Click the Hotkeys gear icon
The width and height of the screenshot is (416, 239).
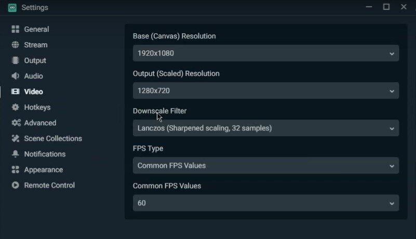tap(16, 108)
